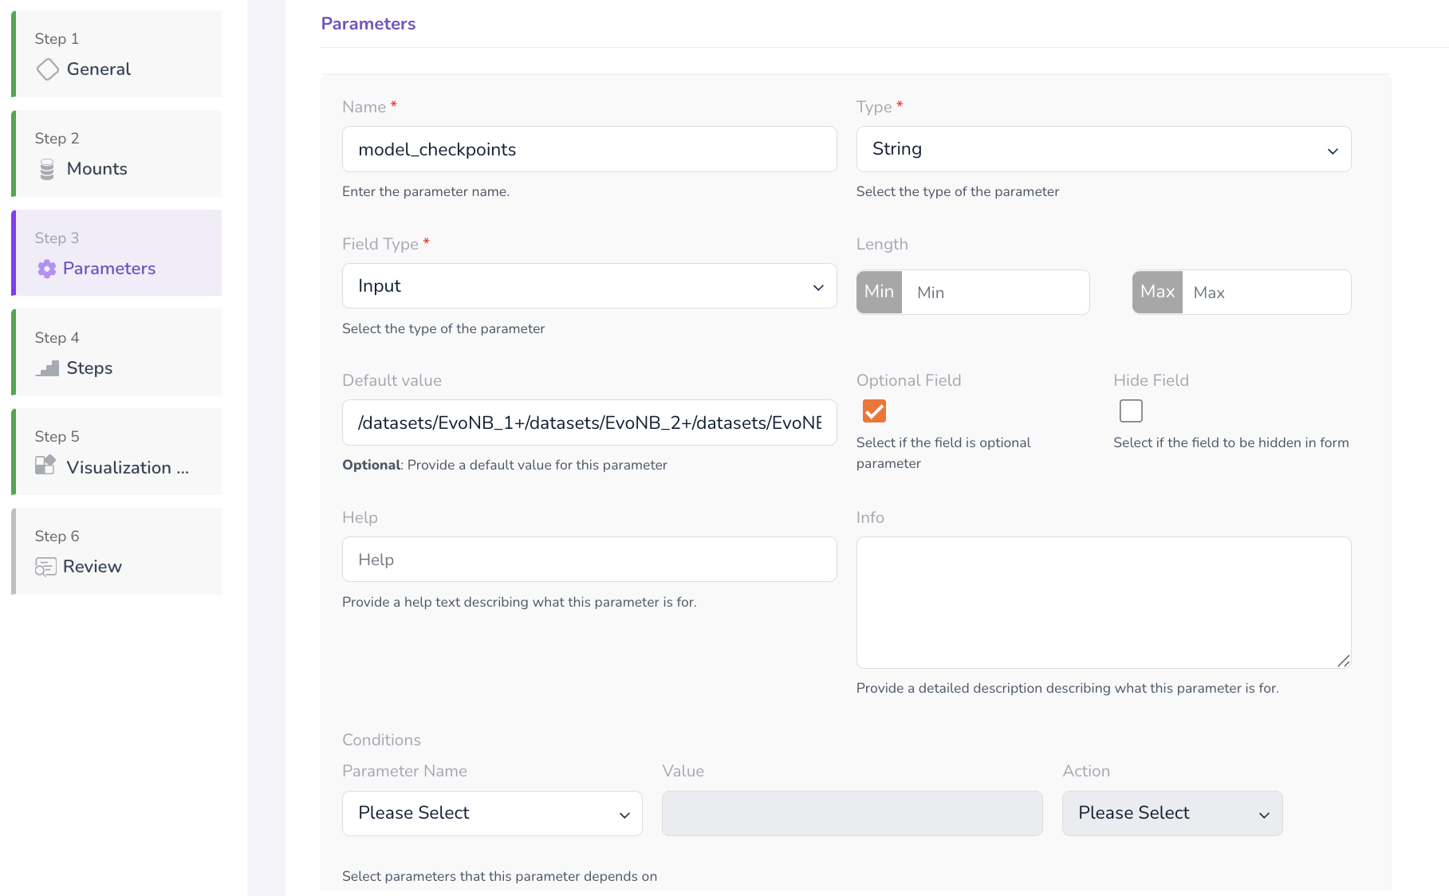This screenshot has height=896, width=1449.
Task: Open the Type dropdown showing String
Action: coord(1103,149)
